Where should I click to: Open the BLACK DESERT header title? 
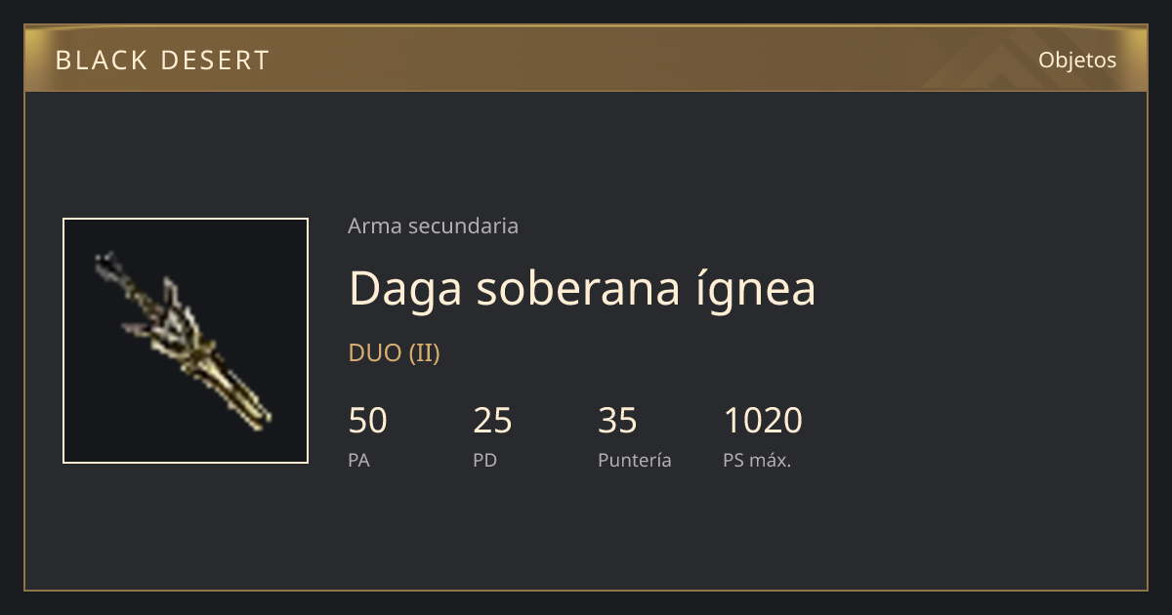(x=162, y=61)
